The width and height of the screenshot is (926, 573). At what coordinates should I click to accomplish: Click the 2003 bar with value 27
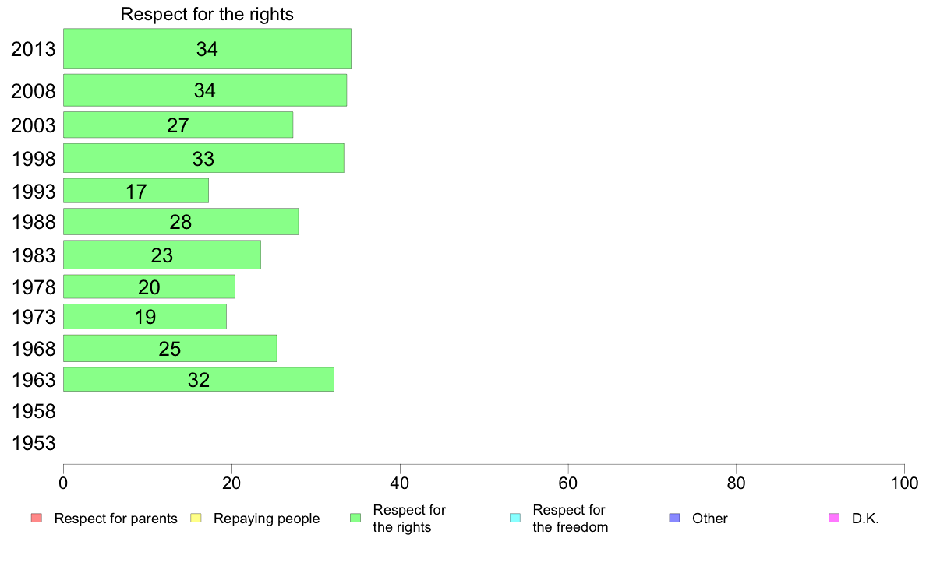pos(178,125)
